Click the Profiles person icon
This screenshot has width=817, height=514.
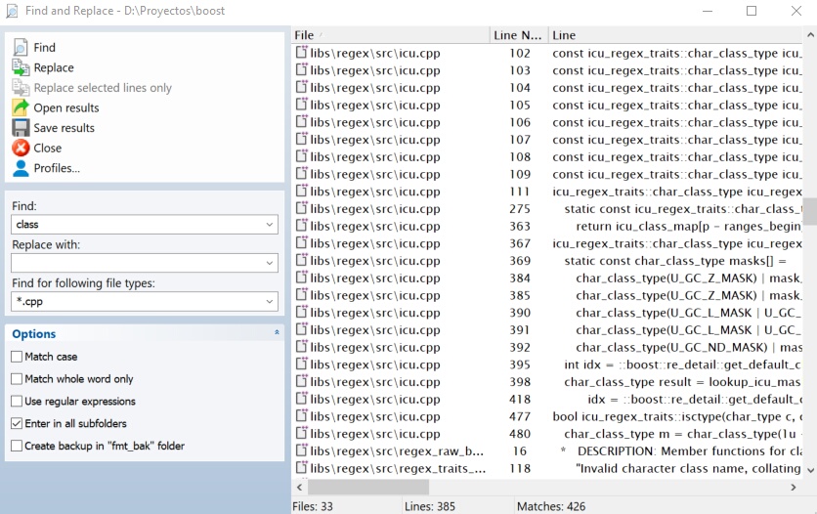click(x=21, y=168)
